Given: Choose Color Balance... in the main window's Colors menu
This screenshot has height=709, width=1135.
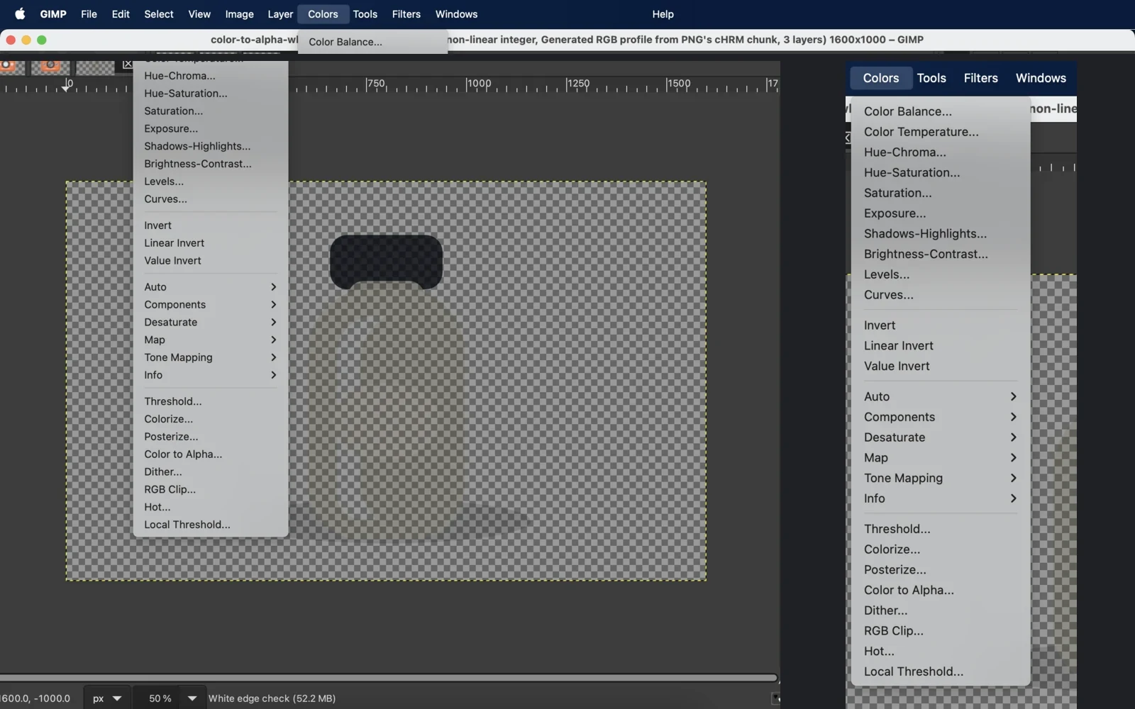Looking at the screenshot, I should [372, 42].
